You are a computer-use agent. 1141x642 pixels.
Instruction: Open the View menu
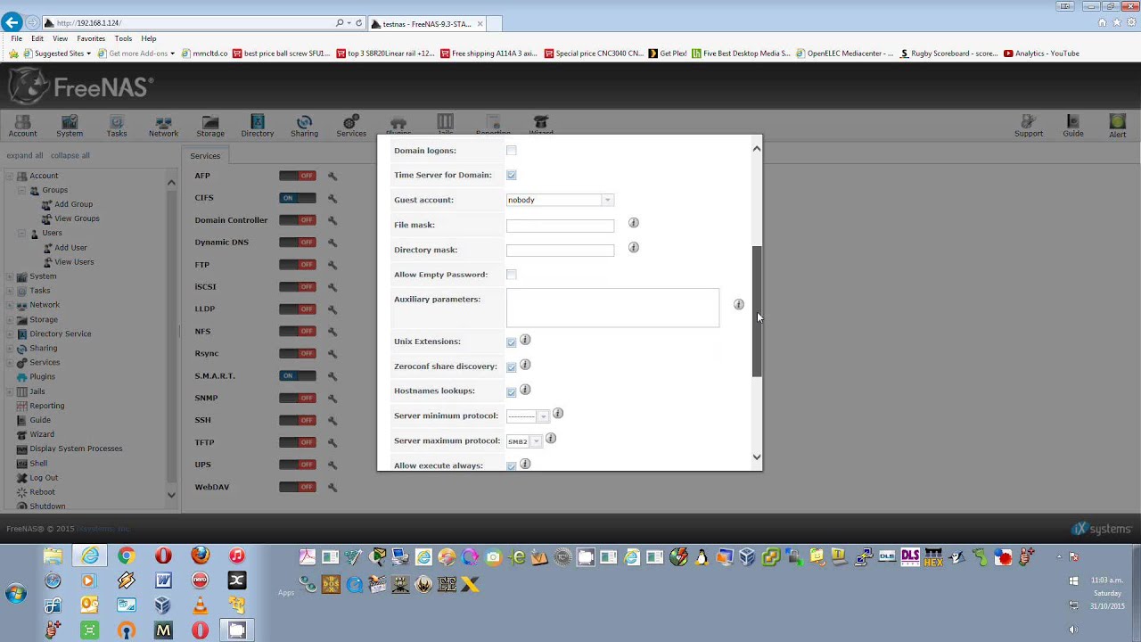60,38
